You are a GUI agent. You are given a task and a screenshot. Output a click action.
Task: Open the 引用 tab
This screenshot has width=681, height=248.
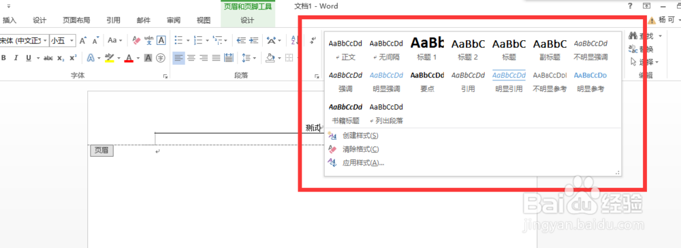click(113, 20)
